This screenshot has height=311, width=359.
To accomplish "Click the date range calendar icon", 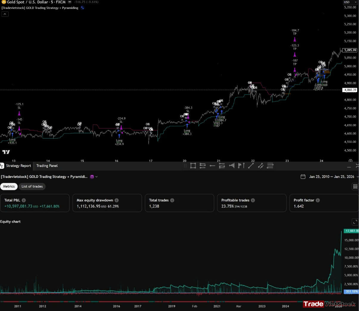I will (x=303, y=177).
